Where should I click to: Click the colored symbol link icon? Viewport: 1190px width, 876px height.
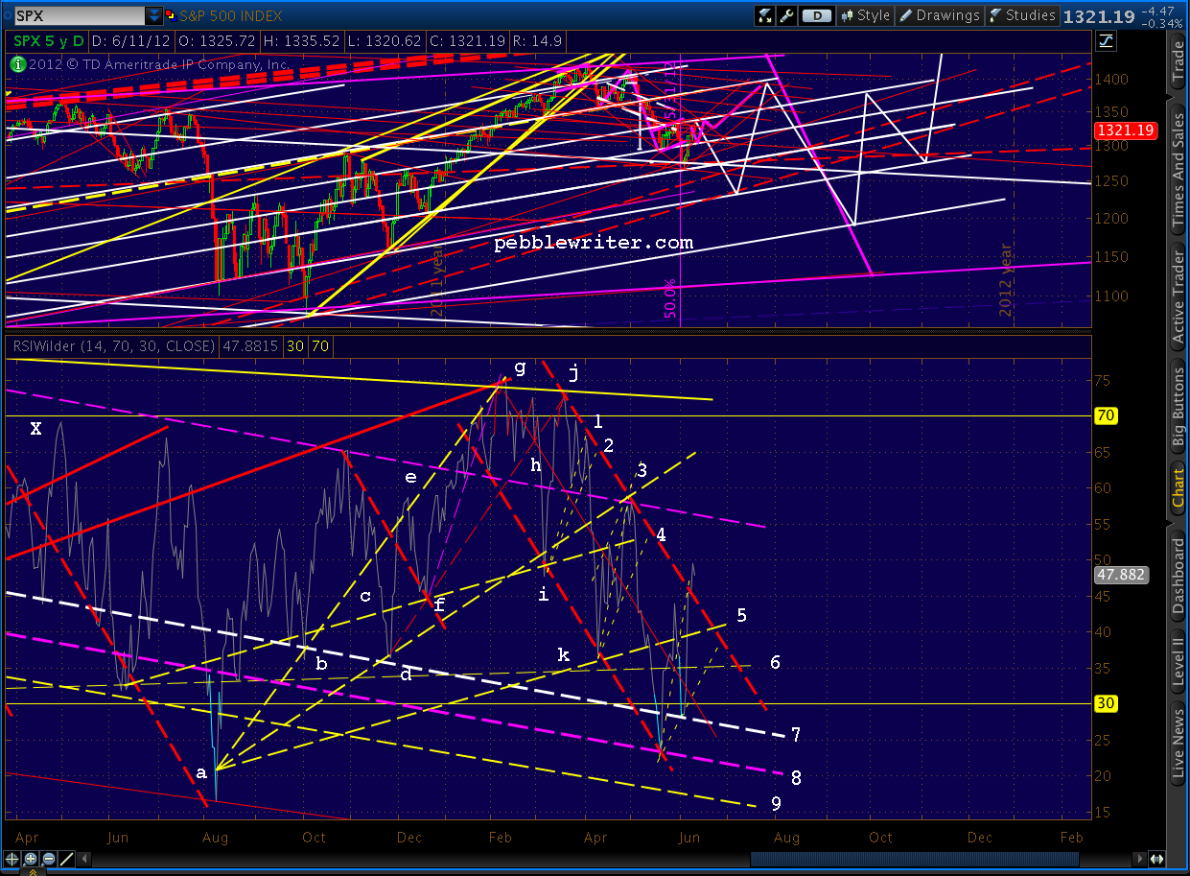(x=170, y=16)
